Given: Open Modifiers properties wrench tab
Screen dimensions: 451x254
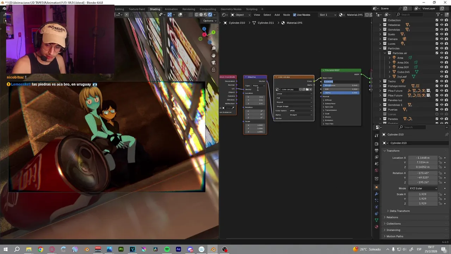Looking at the screenshot, I should pyautogui.click(x=376, y=194).
